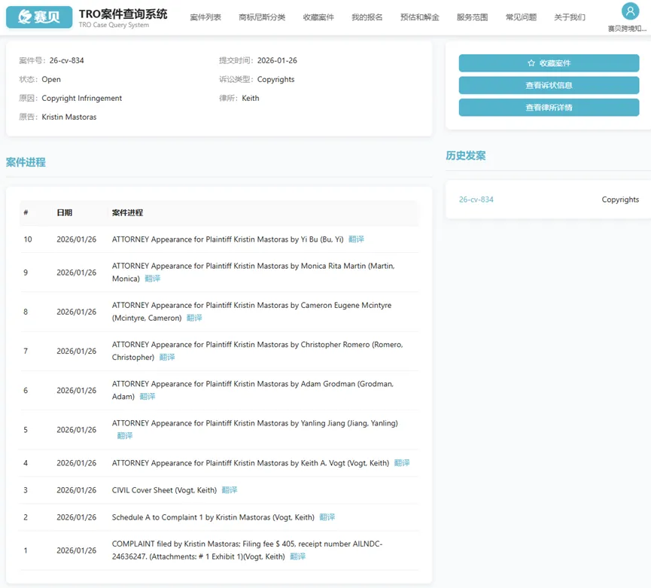The image size is (651, 588).
Task: Open 服务范围 menu item
Action: 472,17
